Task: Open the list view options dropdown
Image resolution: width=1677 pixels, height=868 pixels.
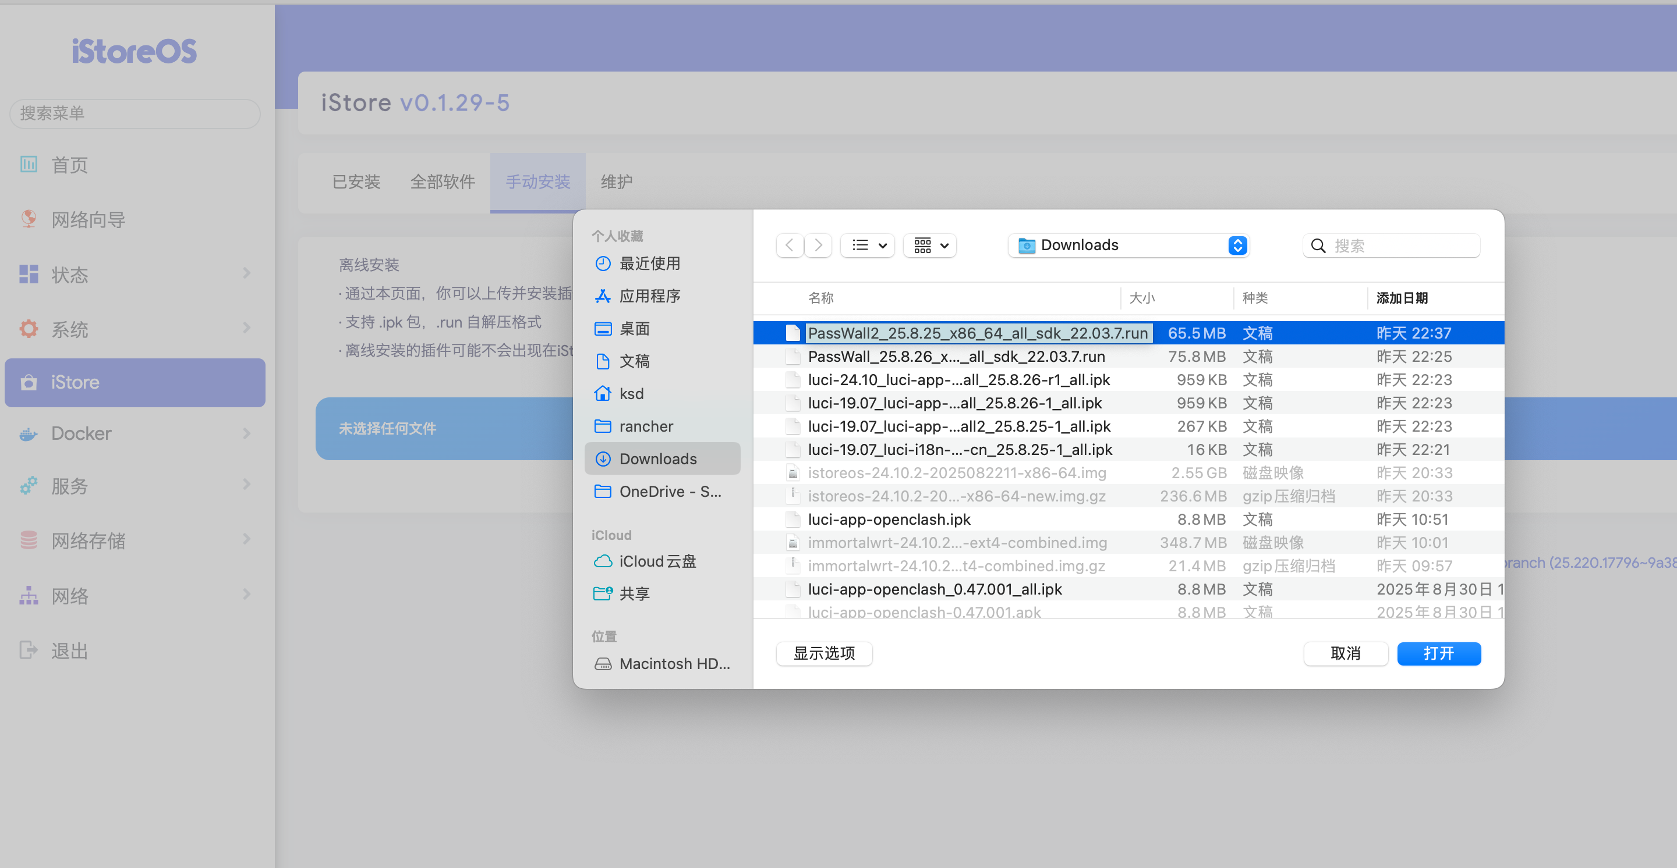Action: click(x=868, y=245)
